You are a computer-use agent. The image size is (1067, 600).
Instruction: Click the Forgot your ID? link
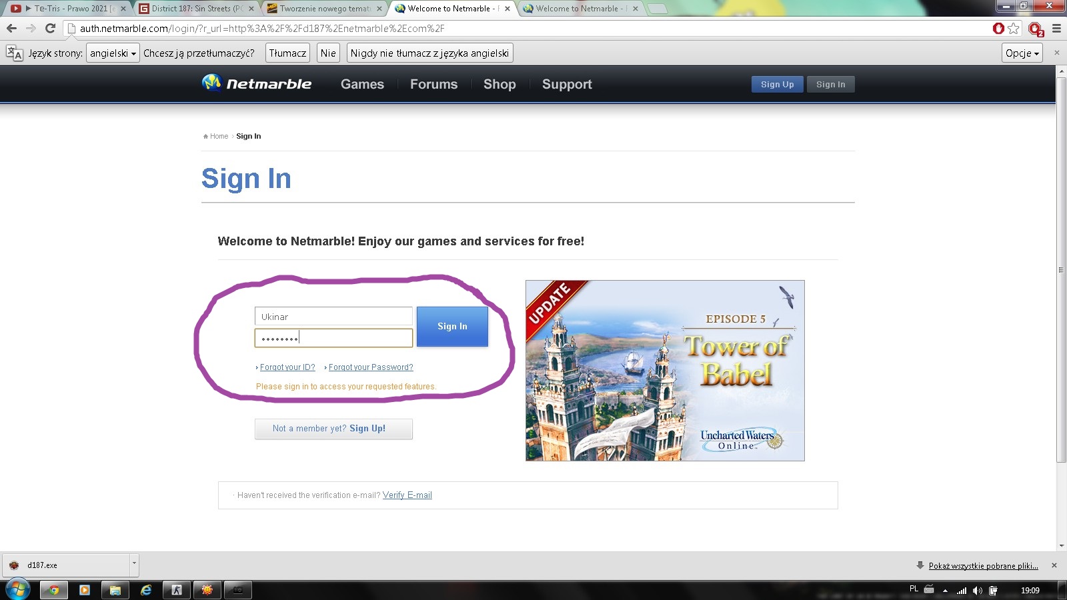pos(287,367)
